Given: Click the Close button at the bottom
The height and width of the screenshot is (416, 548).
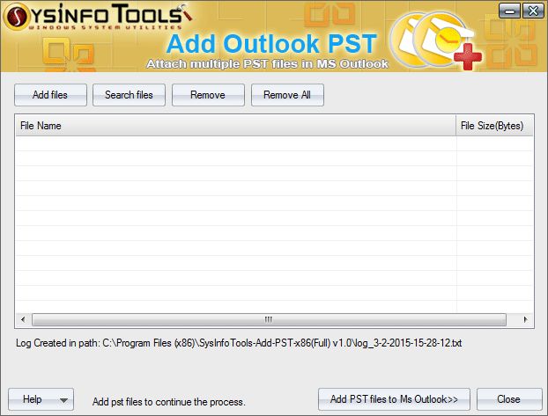Looking at the screenshot, I should 509,399.
